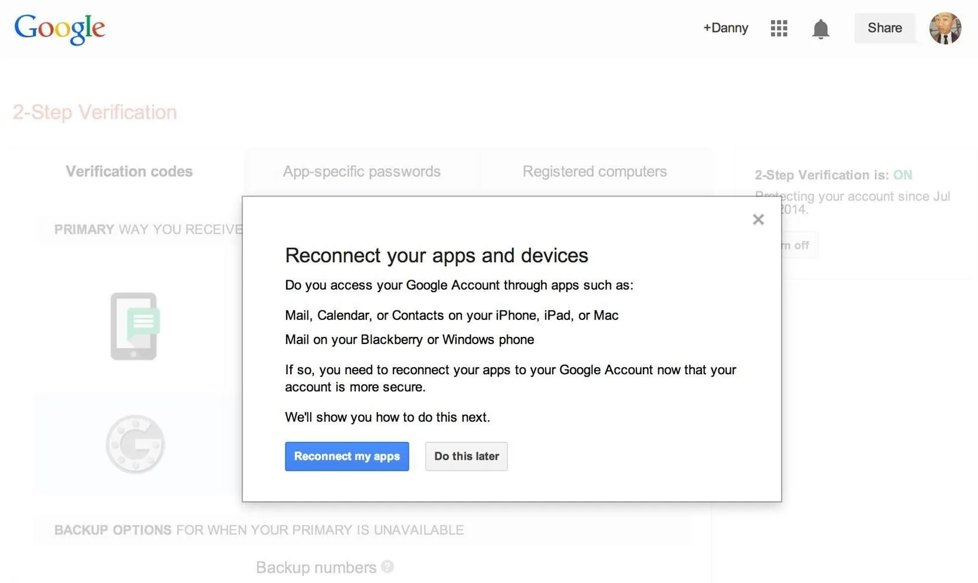Screen dimensions: 978x583
Task: Switch to Registered computers tab
Action: click(x=595, y=171)
